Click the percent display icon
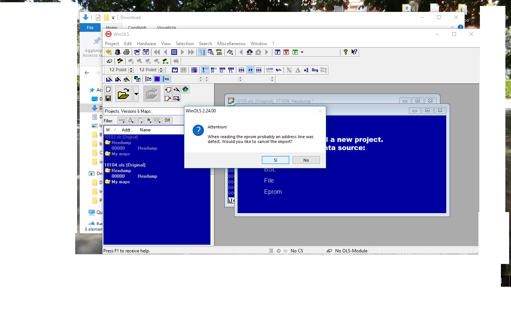The image size is (511, 311). point(289,70)
